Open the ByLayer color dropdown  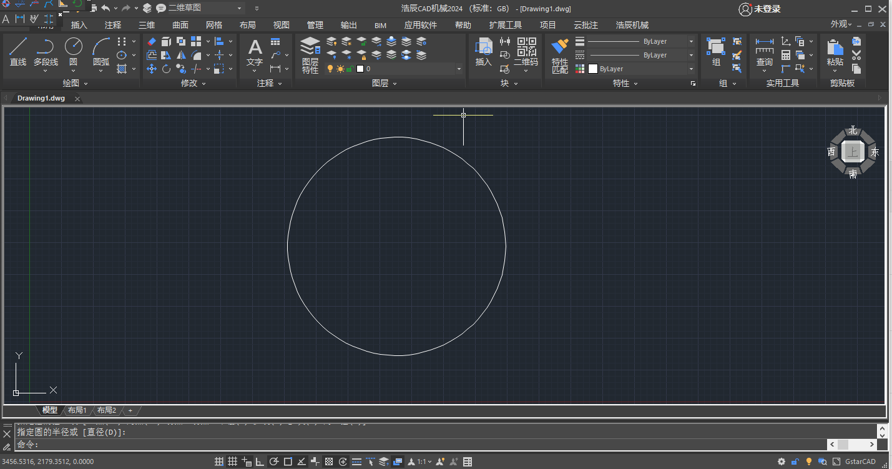pyautogui.click(x=691, y=69)
